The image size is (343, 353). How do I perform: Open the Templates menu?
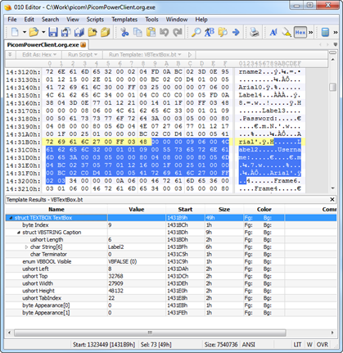point(124,20)
